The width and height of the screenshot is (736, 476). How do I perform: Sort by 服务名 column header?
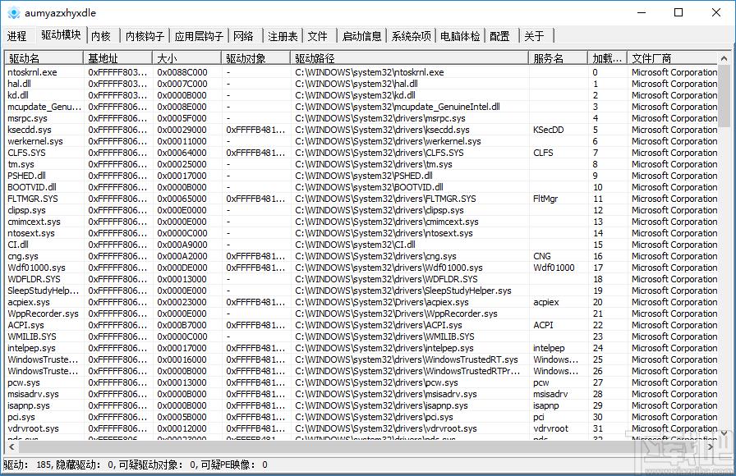(x=558, y=58)
